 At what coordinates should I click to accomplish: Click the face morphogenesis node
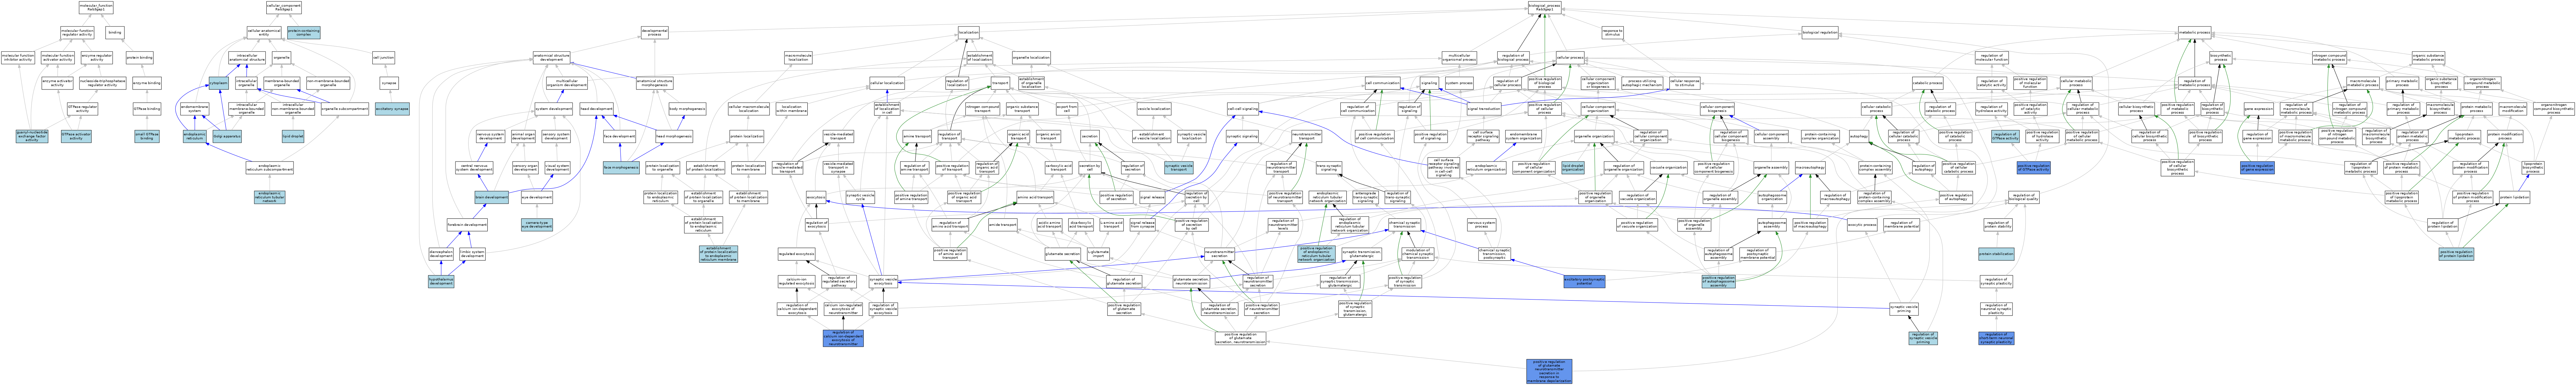(x=621, y=168)
